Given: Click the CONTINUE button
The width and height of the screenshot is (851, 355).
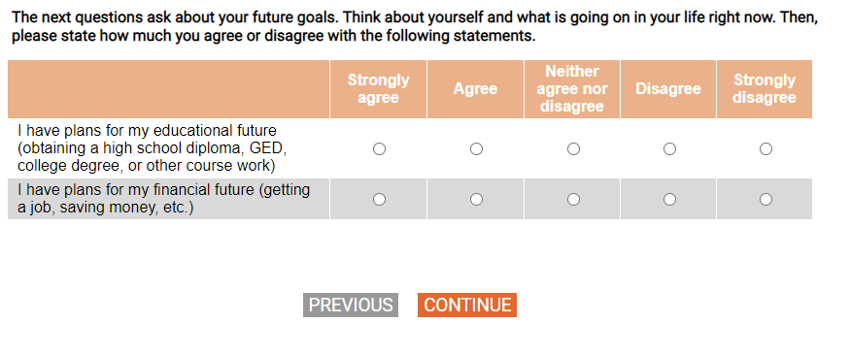Looking at the screenshot, I should pyautogui.click(x=467, y=306).
